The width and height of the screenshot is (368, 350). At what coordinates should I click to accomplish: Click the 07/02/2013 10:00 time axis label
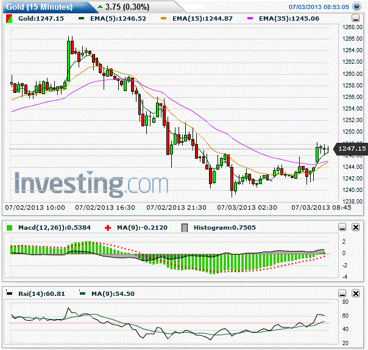click(35, 208)
